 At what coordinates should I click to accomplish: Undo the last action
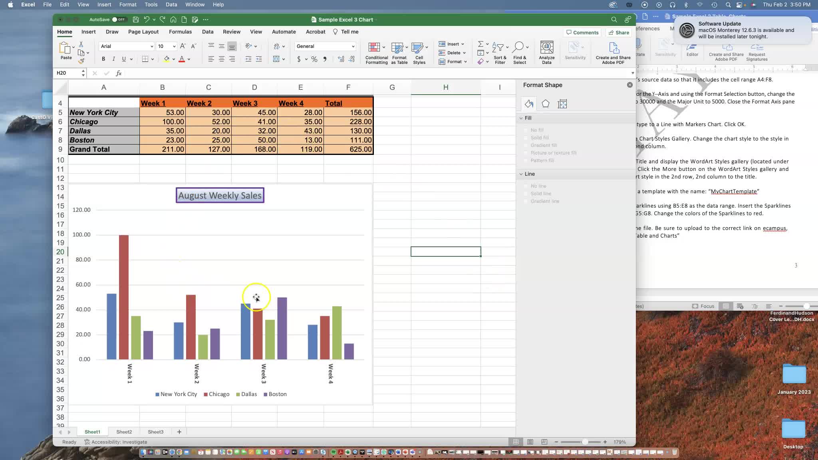click(147, 20)
